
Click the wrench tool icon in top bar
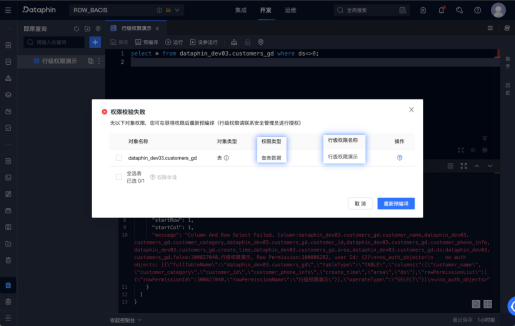[459, 10]
